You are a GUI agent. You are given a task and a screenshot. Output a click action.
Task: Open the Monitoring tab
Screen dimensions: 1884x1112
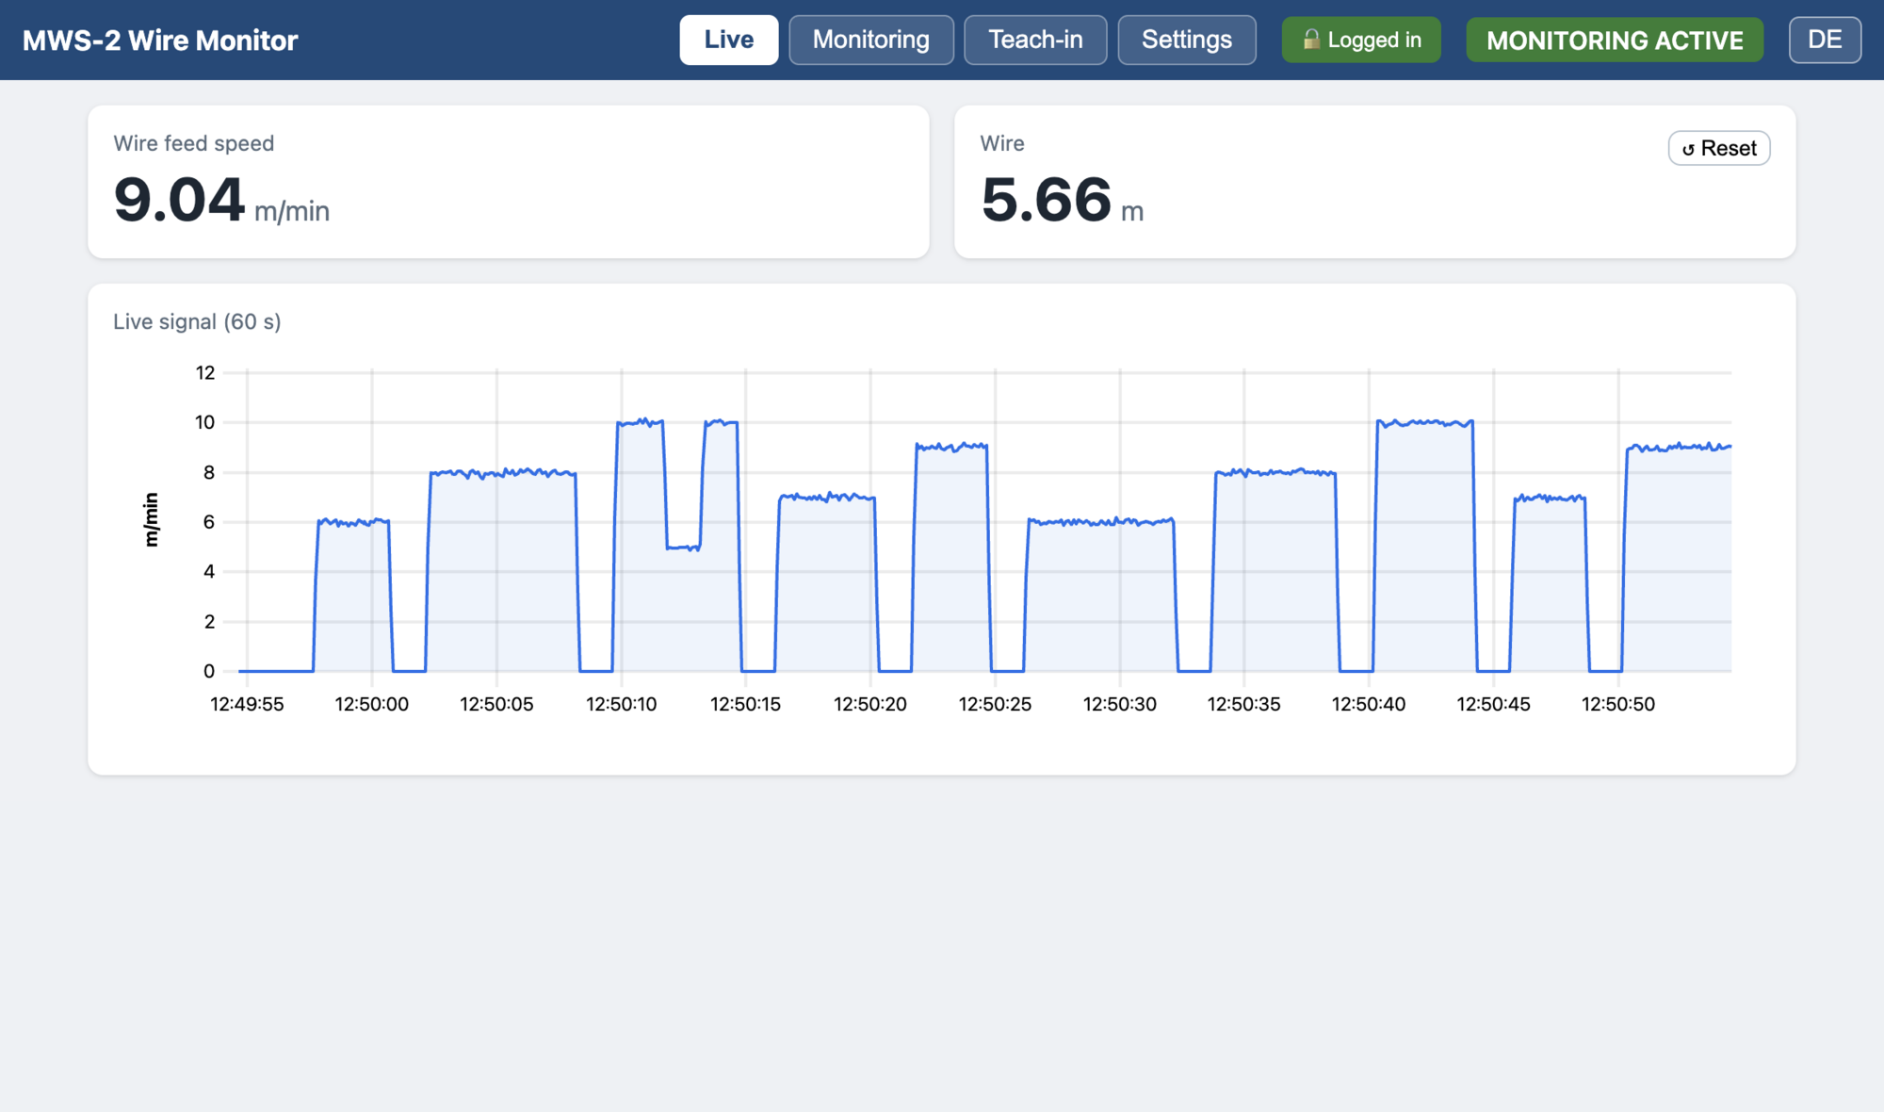click(871, 40)
